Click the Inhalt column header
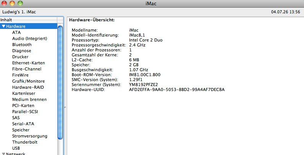 pyautogui.click(x=29, y=20)
